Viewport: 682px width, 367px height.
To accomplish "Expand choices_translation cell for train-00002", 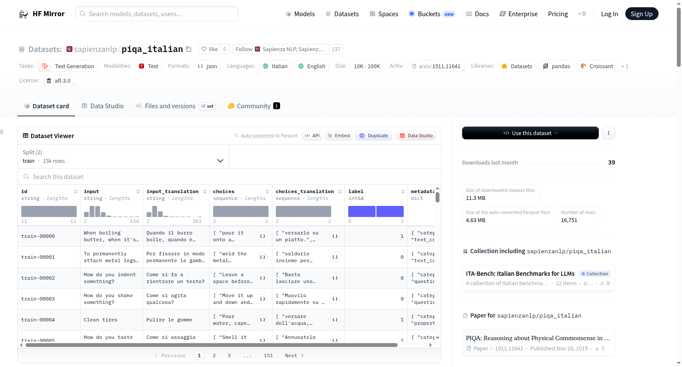I will pyautogui.click(x=335, y=278).
